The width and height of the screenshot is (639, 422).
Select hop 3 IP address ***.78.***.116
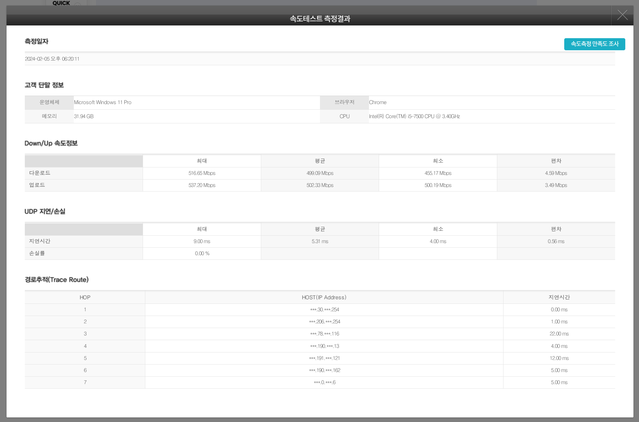click(325, 334)
